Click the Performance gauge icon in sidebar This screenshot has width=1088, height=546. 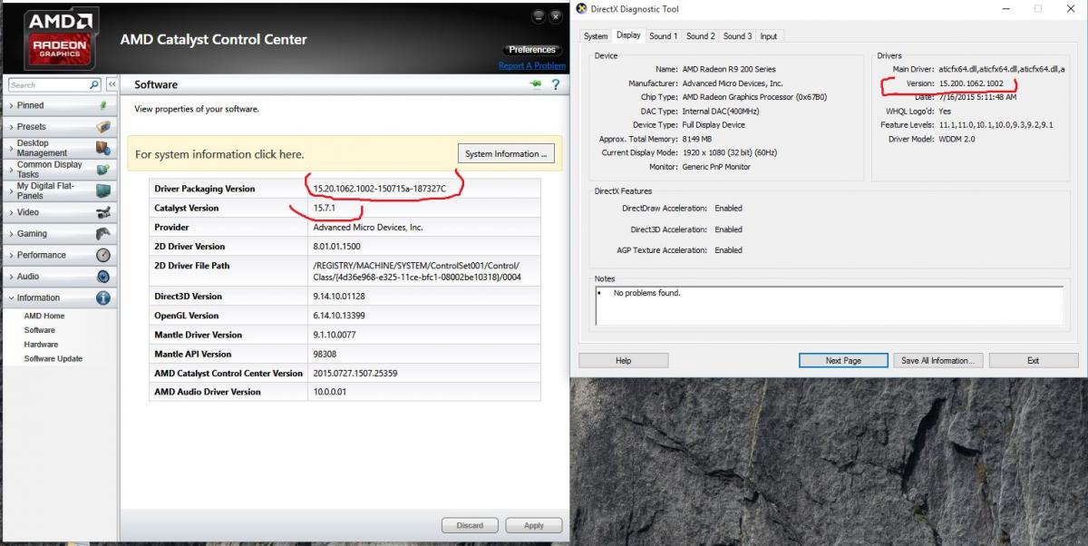103,255
